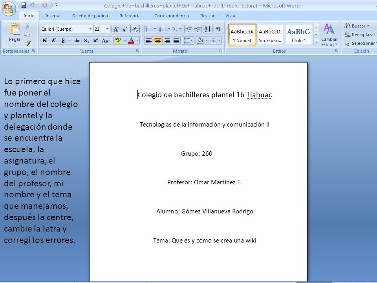
Task: Apply the Sin espaciado style
Action: [271, 35]
